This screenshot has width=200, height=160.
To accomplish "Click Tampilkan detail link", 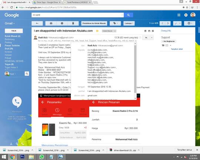I will pyautogui.click(x=177, y=49).
